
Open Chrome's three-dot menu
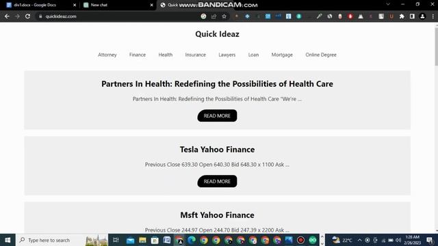coord(433,16)
